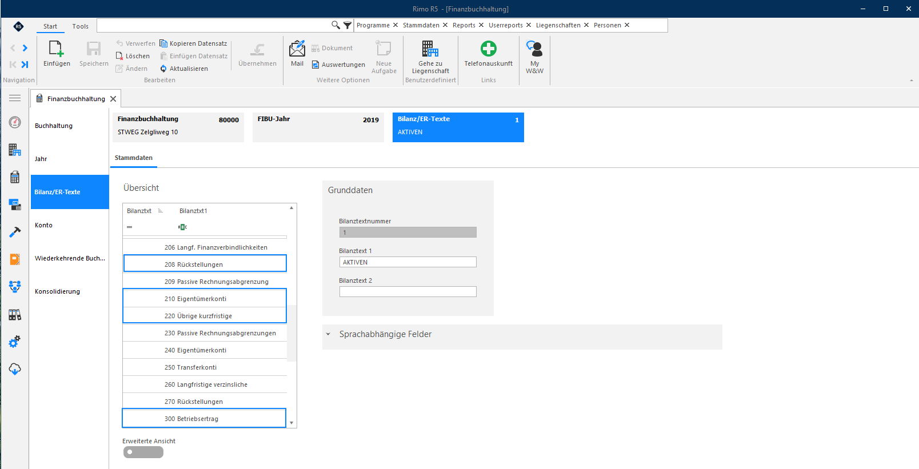Screen dimensions: 919x469
Task: Open hamburger menu in left sidebar
Action: [x=15, y=98]
